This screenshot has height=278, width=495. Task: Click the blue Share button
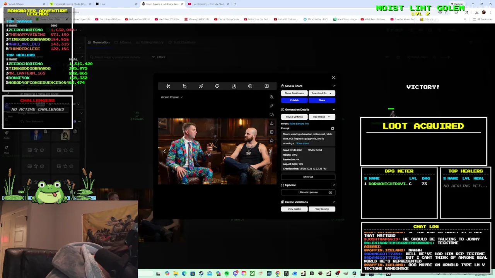(322, 100)
